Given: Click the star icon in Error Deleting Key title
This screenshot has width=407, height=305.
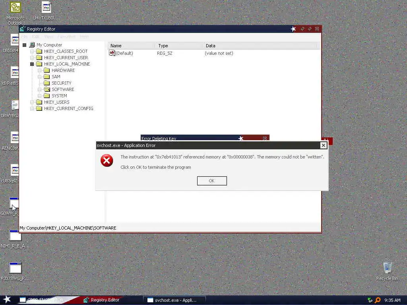Looking at the screenshot, I should pyautogui.click(x=241, y=138).
